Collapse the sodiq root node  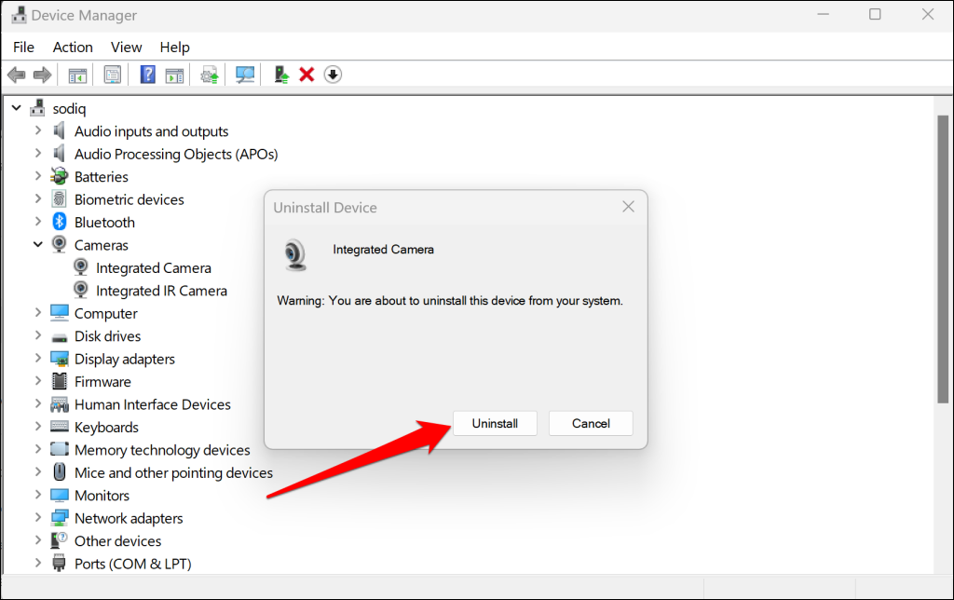17,108
